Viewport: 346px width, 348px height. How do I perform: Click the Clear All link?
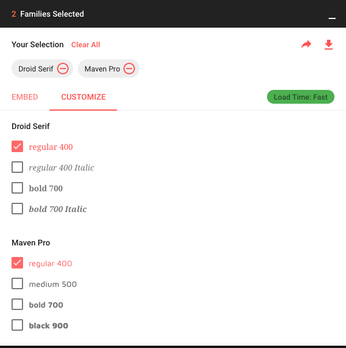pos(85,44)
